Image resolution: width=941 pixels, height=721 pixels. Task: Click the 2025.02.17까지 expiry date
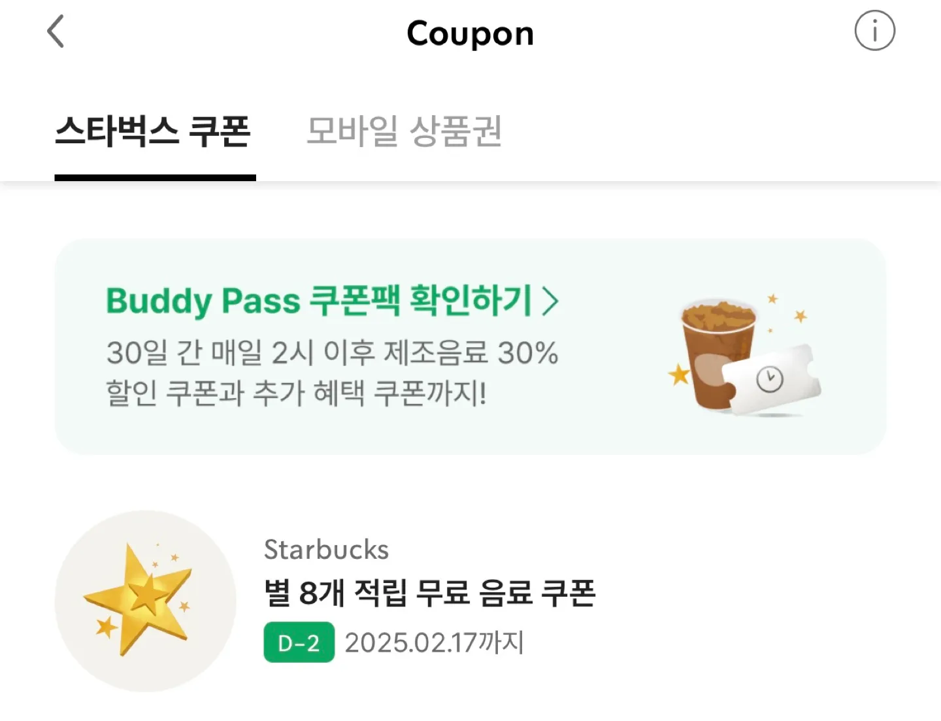(435, 643)
